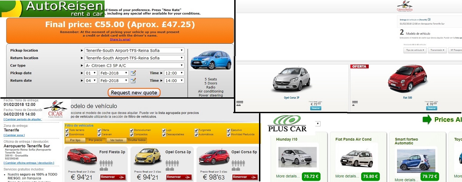Open the pickup time dropdown showing 12:00
462x182 pixels.
tap(174, 73)
